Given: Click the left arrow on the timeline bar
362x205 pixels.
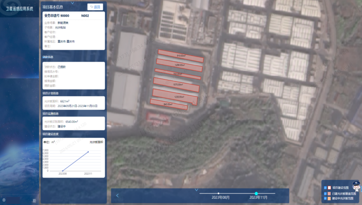Looking at the screenshot, I should click(x=117, y=195).
